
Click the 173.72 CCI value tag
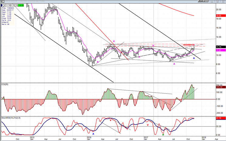(220, 87)
